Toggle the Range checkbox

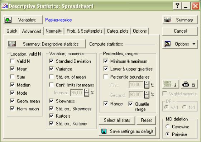tap(106, 104)
